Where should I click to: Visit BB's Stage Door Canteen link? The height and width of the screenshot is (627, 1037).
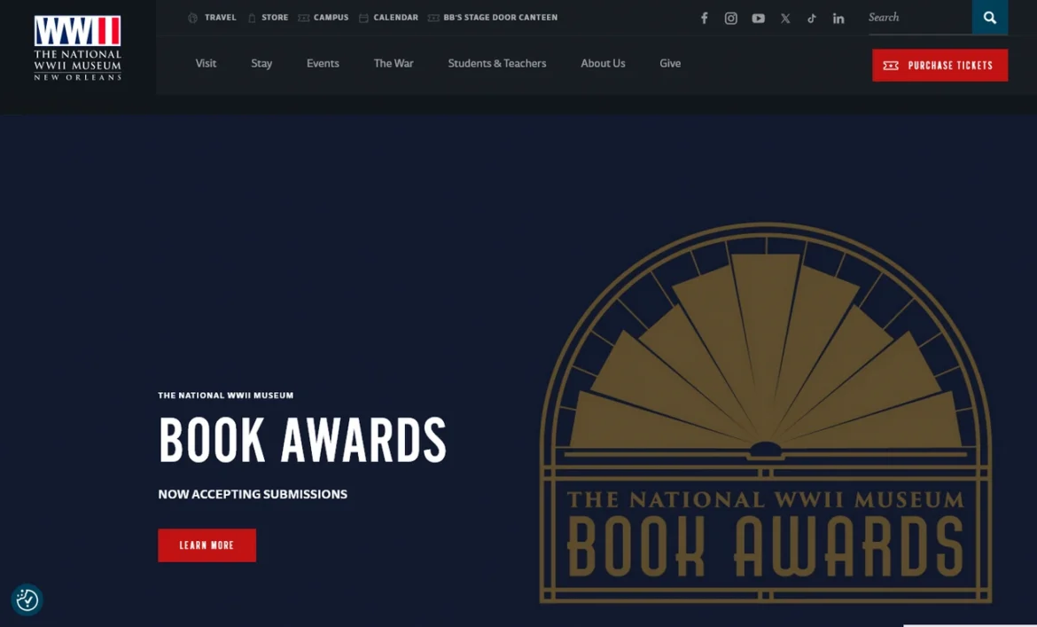tap(500, 18)
